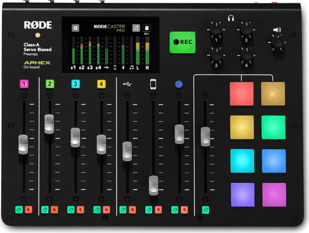Click the USB channel icon
309x233 pixels.
pyautogui.click(x=127, y=84)
